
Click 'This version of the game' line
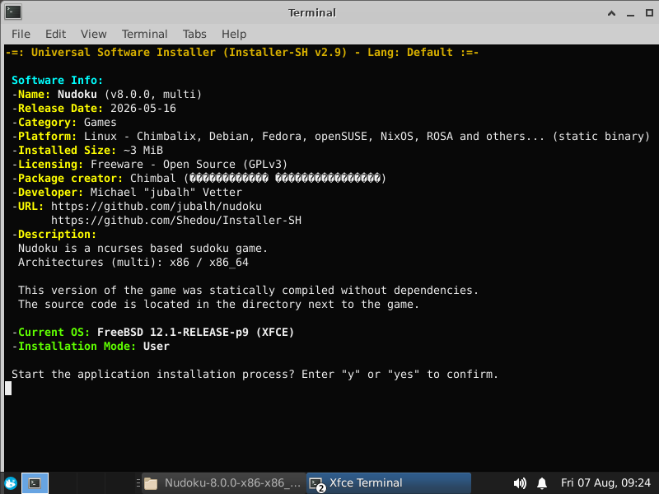click(248, 291)
